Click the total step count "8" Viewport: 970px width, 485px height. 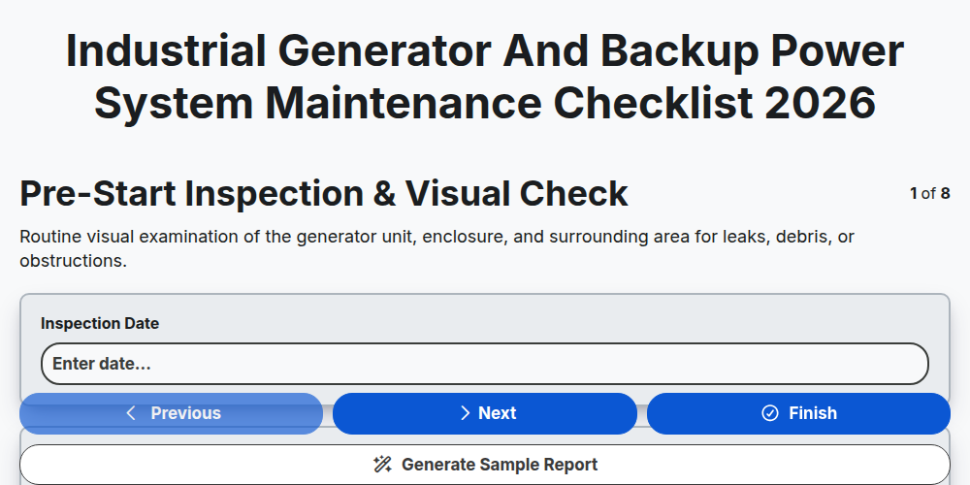[945, 194]
